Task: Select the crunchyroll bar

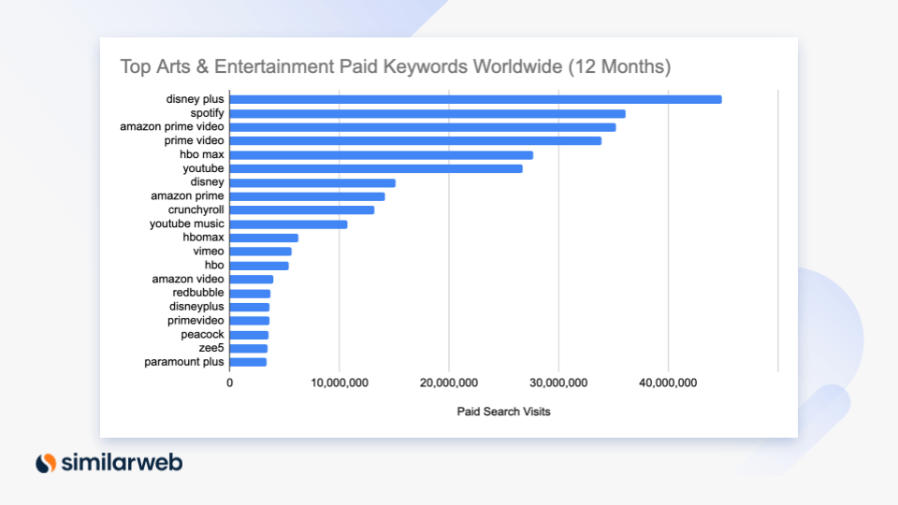Action: [302, 210]
